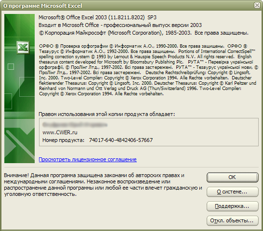Click the blurred licensed user name
263x231 pixels.
(x=75, y=125)
